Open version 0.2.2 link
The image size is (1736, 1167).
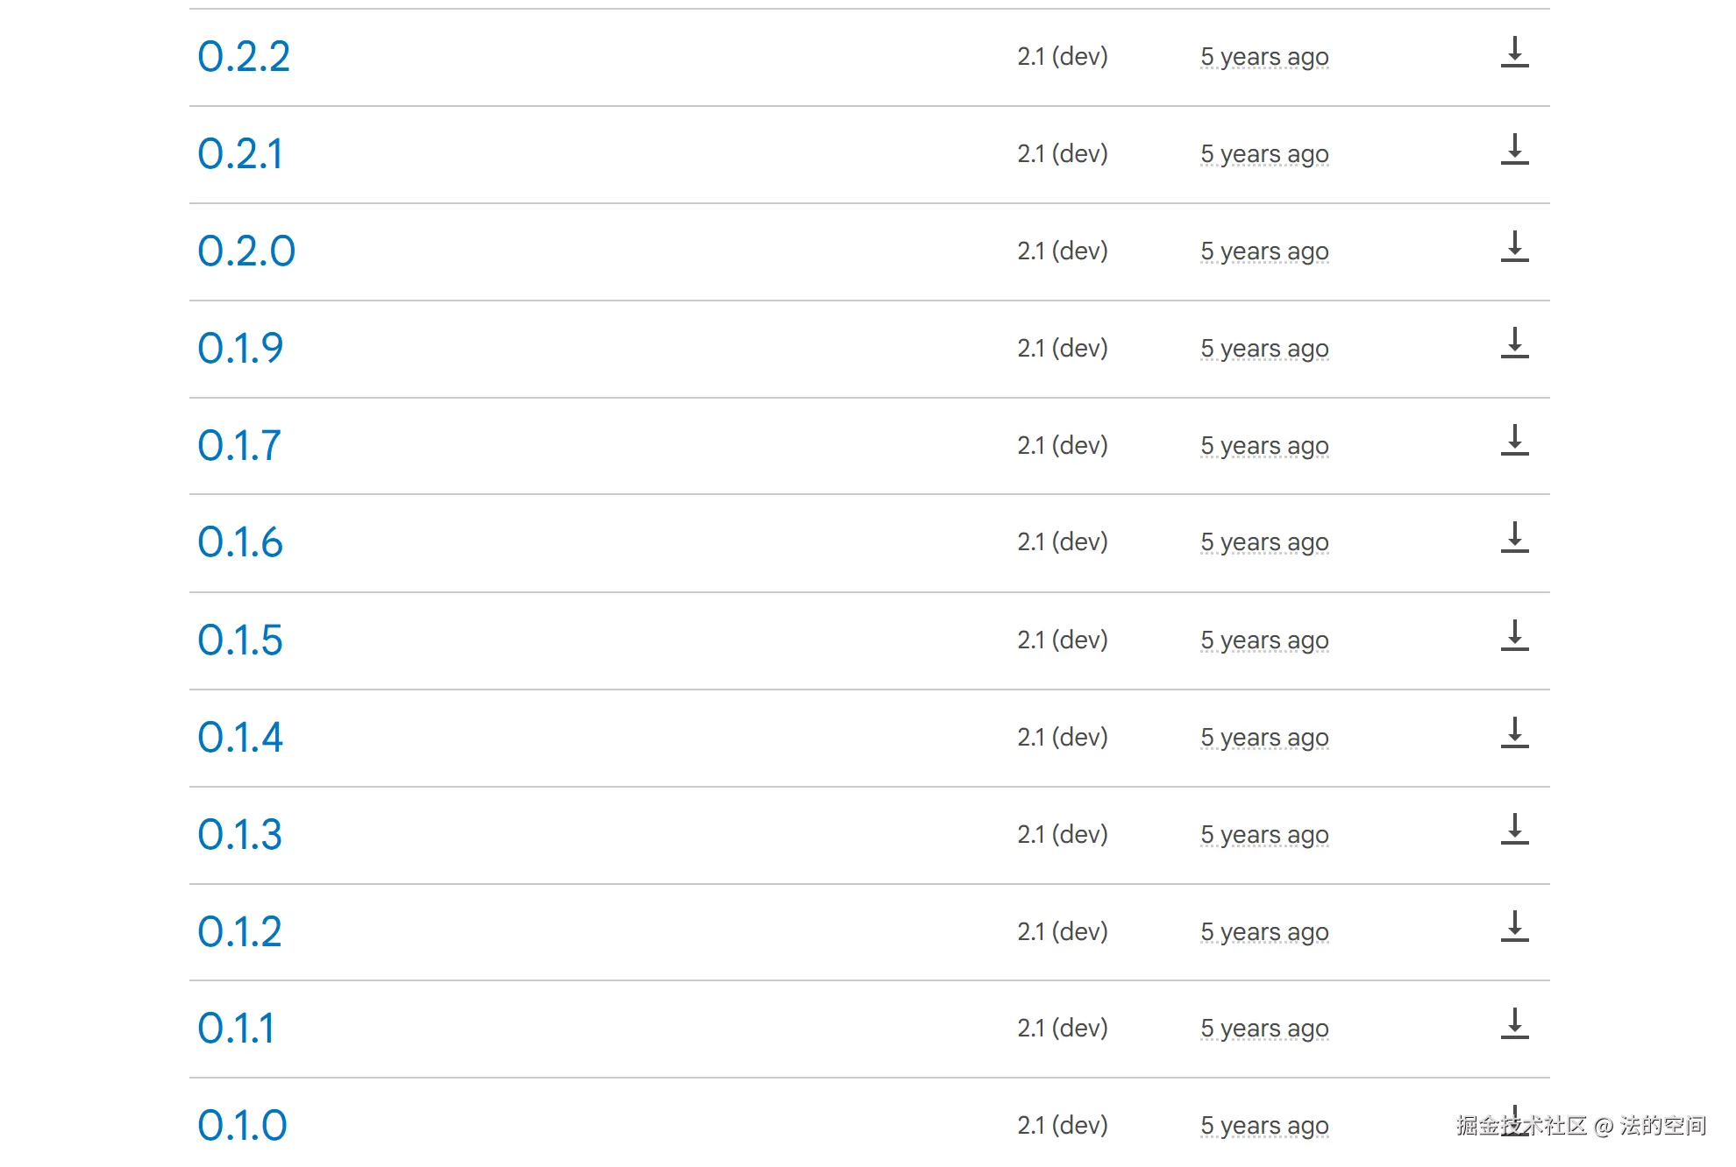click(244, 57)
